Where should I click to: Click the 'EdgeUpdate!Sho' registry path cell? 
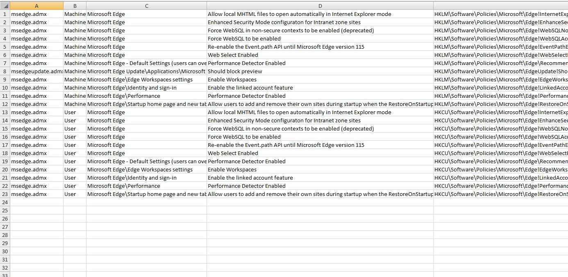pos(501,71)
